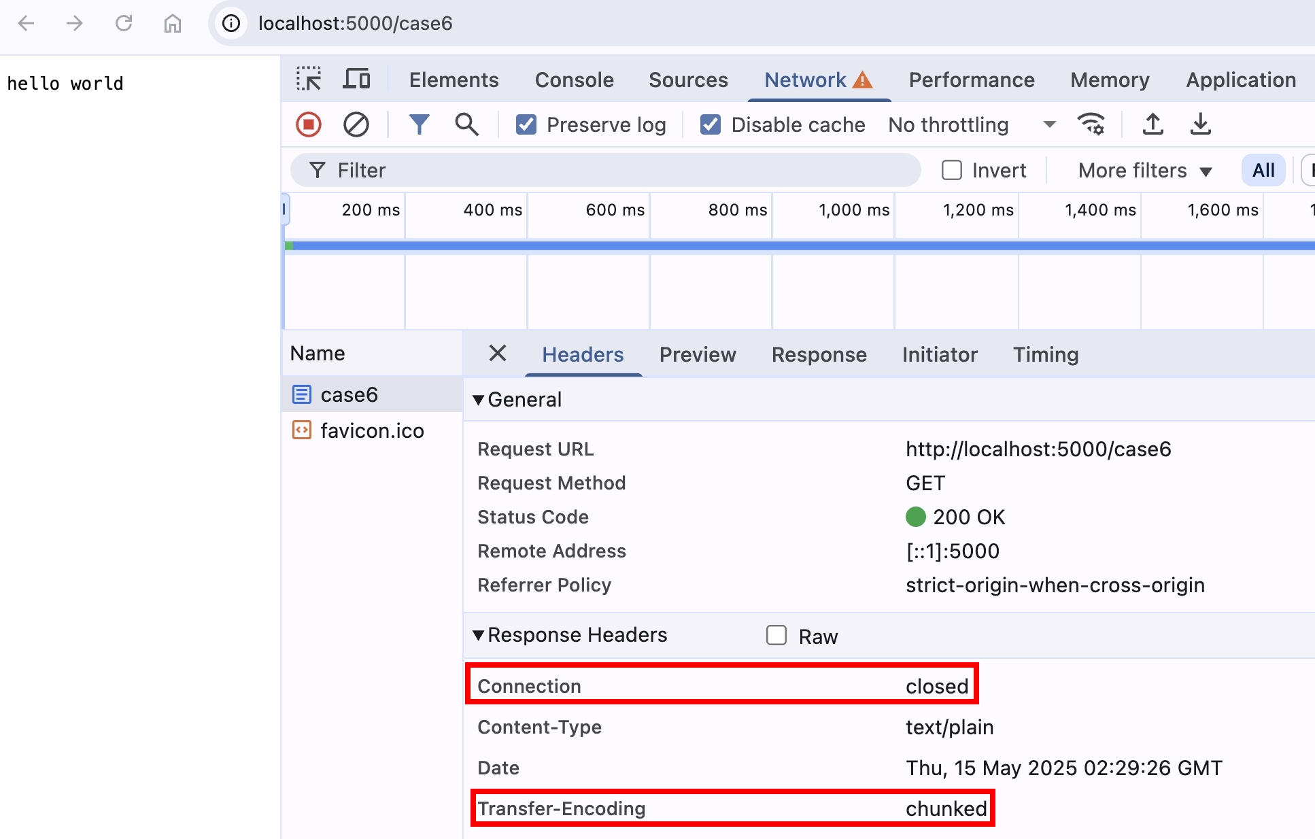Click the Connection header value closed
Image resolution: width=1315 pixels, height=839 pixels.
click(x=937, y=686)
